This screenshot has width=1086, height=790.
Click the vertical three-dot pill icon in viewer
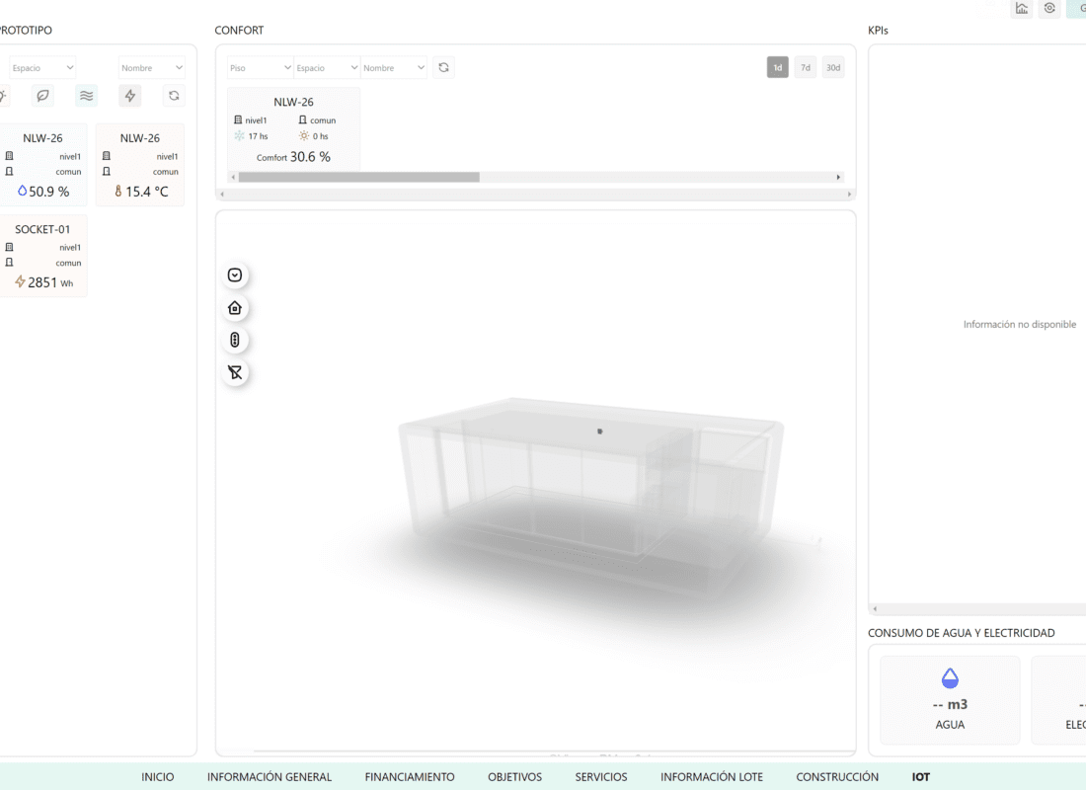tap(235, 341)
